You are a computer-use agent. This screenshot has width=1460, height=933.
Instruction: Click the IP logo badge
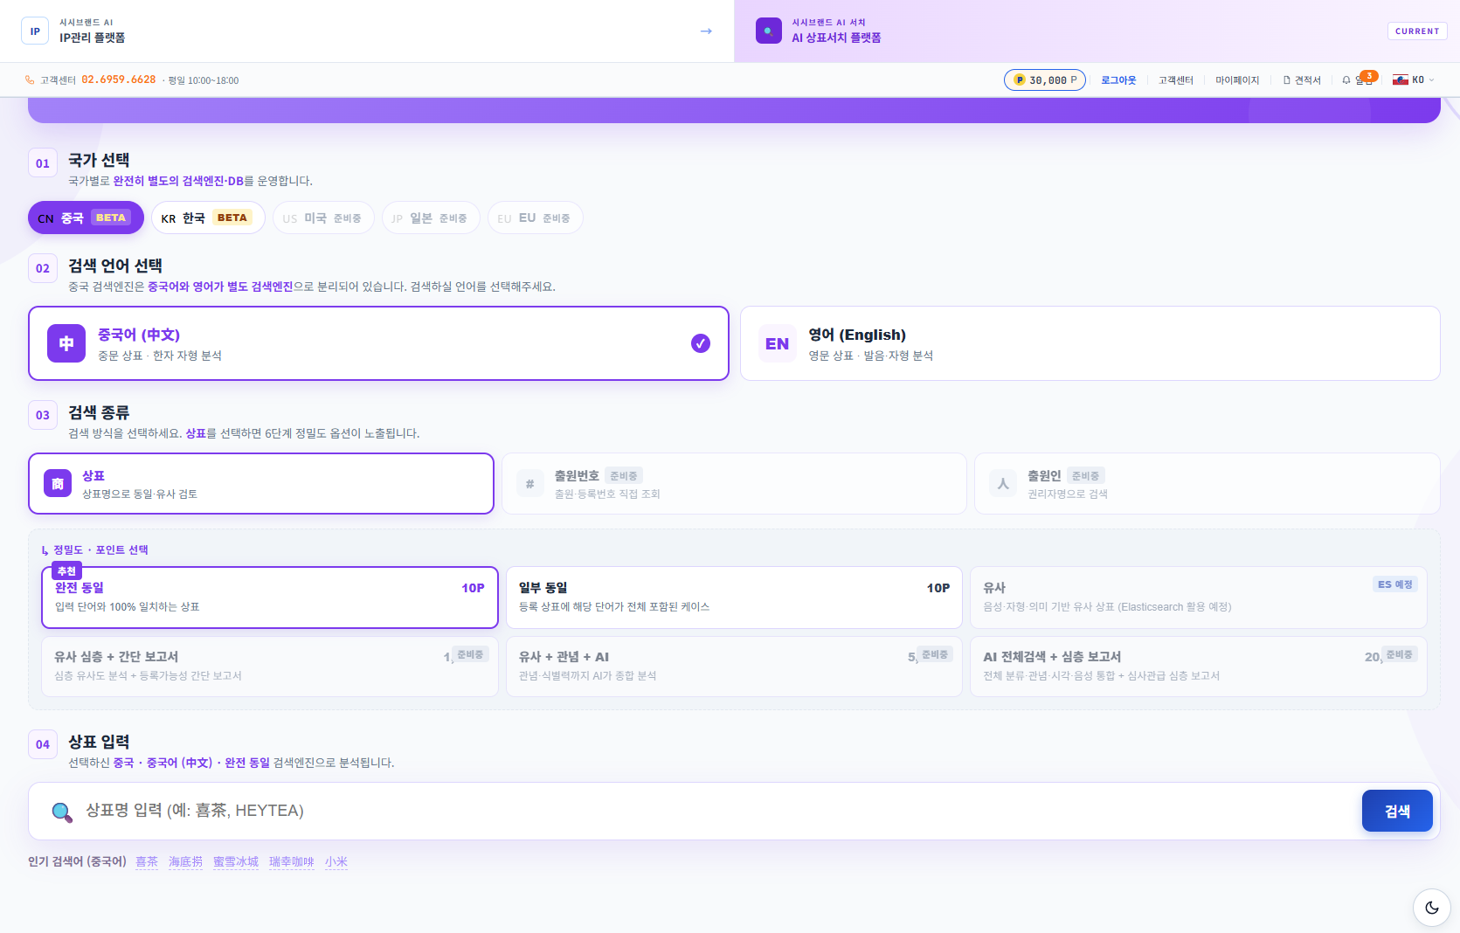click(x=35, y=31)
